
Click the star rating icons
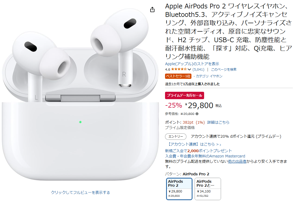point(179,69)
